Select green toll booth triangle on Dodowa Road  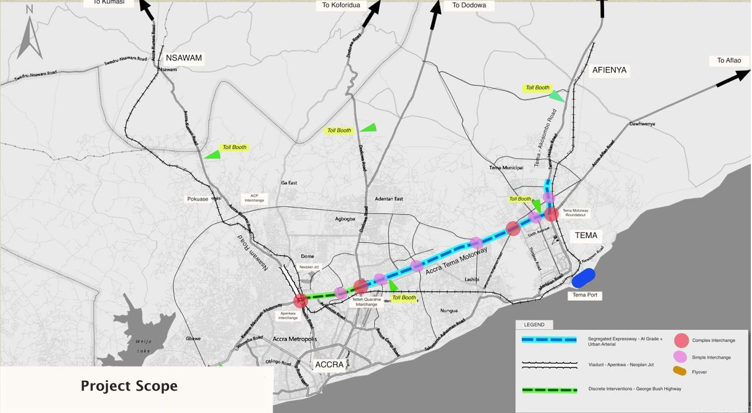(x=368, y=128)
